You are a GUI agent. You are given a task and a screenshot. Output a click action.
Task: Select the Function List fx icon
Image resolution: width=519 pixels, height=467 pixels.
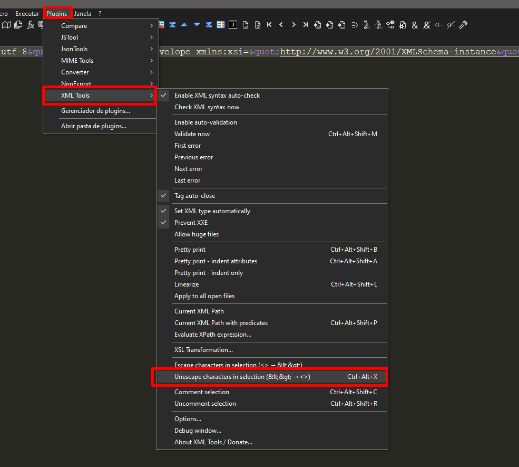click(30, 24)
